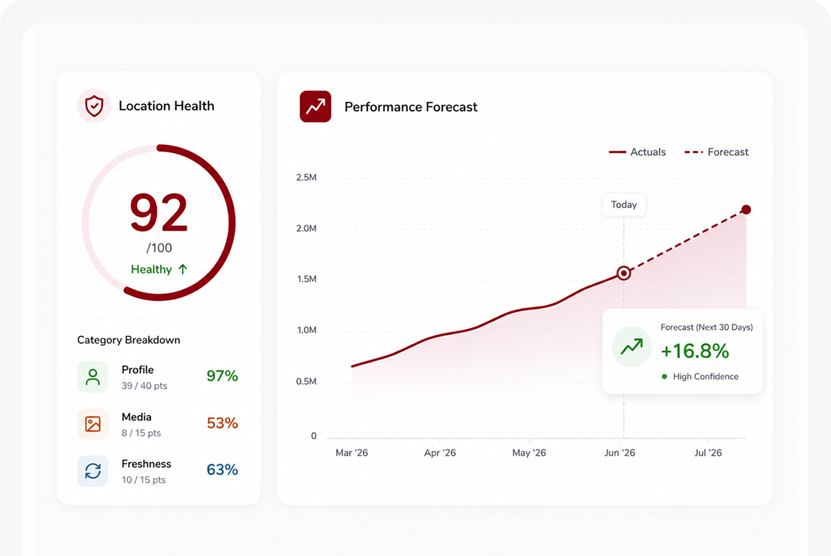Image resolution: width=831 pixels, height=556 pixels.
Task: Click the 0.5M y-axis label
Action: (x=306, y=382)
